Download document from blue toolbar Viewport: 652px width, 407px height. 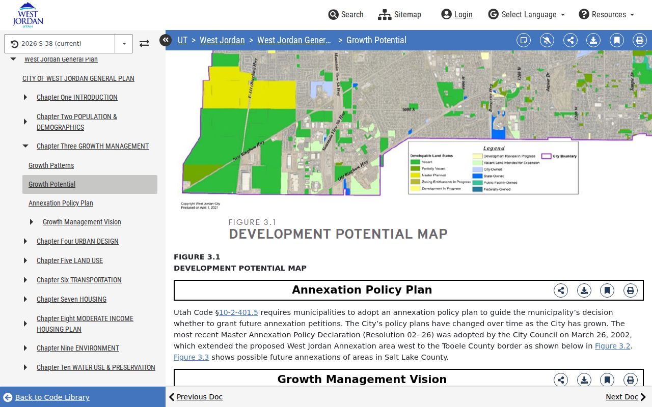coord(593,40)
